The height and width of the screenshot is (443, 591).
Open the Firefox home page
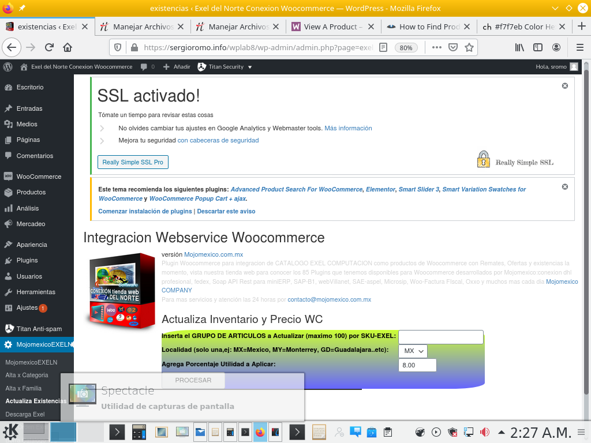pyautogui.click(x=68, y=47)
